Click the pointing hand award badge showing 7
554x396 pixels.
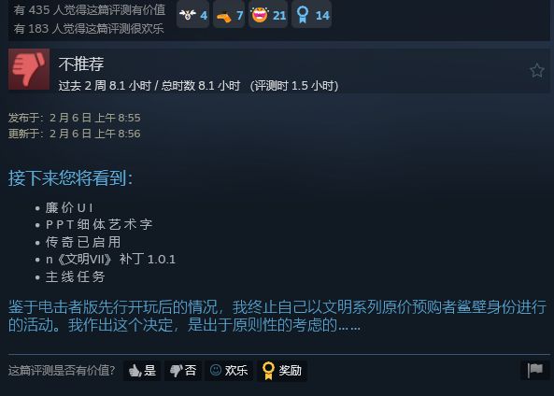pyautogui.click(x=229, y=15)
